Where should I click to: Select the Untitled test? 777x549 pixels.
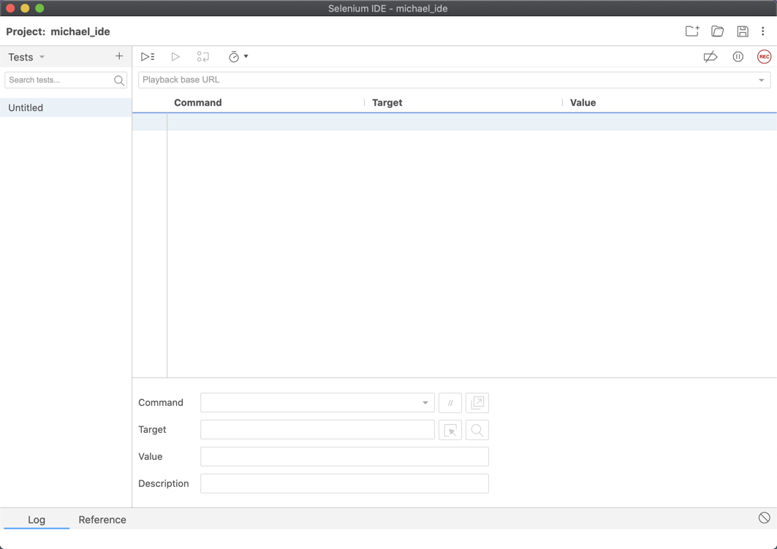pos(65,107)
